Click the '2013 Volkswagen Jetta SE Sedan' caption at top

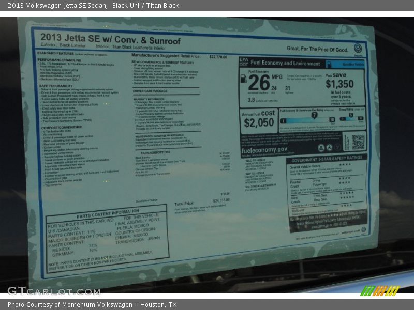[57, 6]
